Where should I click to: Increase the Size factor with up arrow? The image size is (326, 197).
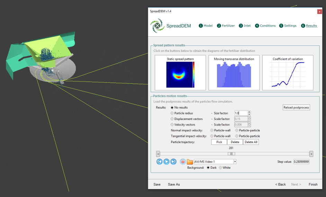(249, 112)
